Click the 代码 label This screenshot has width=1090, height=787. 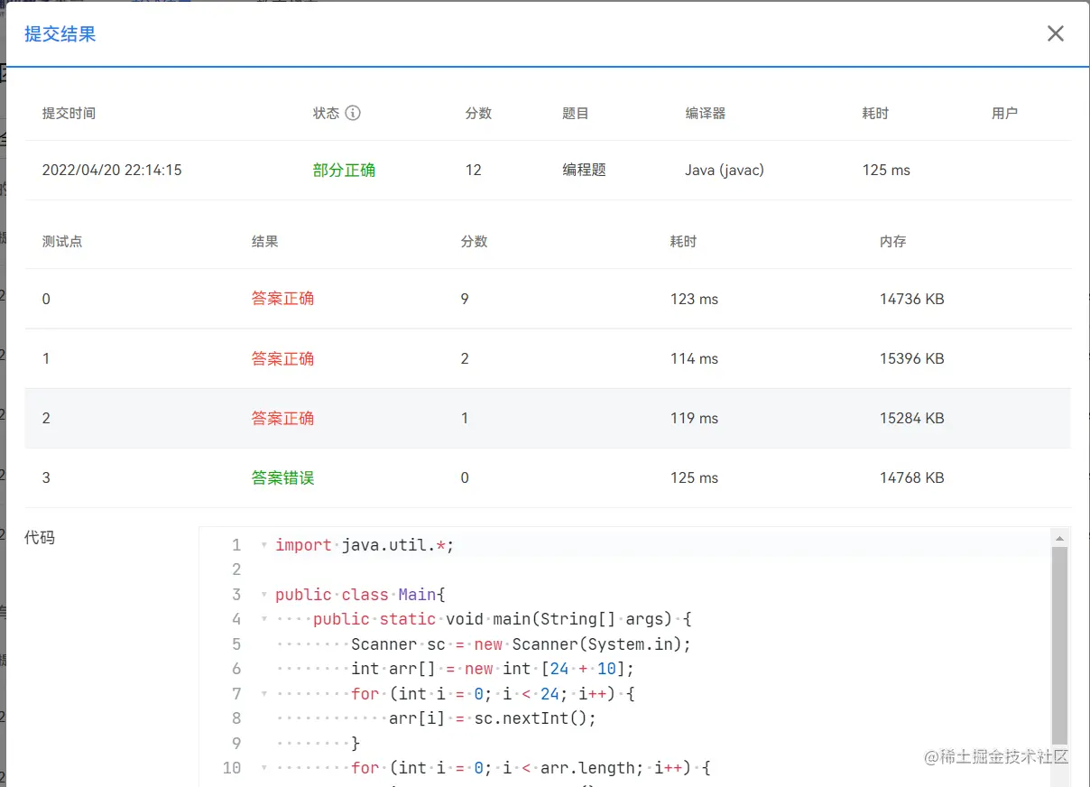coord(39,537)
